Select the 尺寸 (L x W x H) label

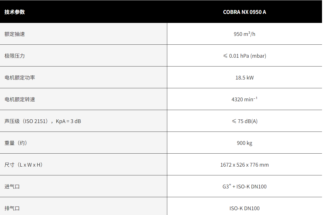point(24,165)
